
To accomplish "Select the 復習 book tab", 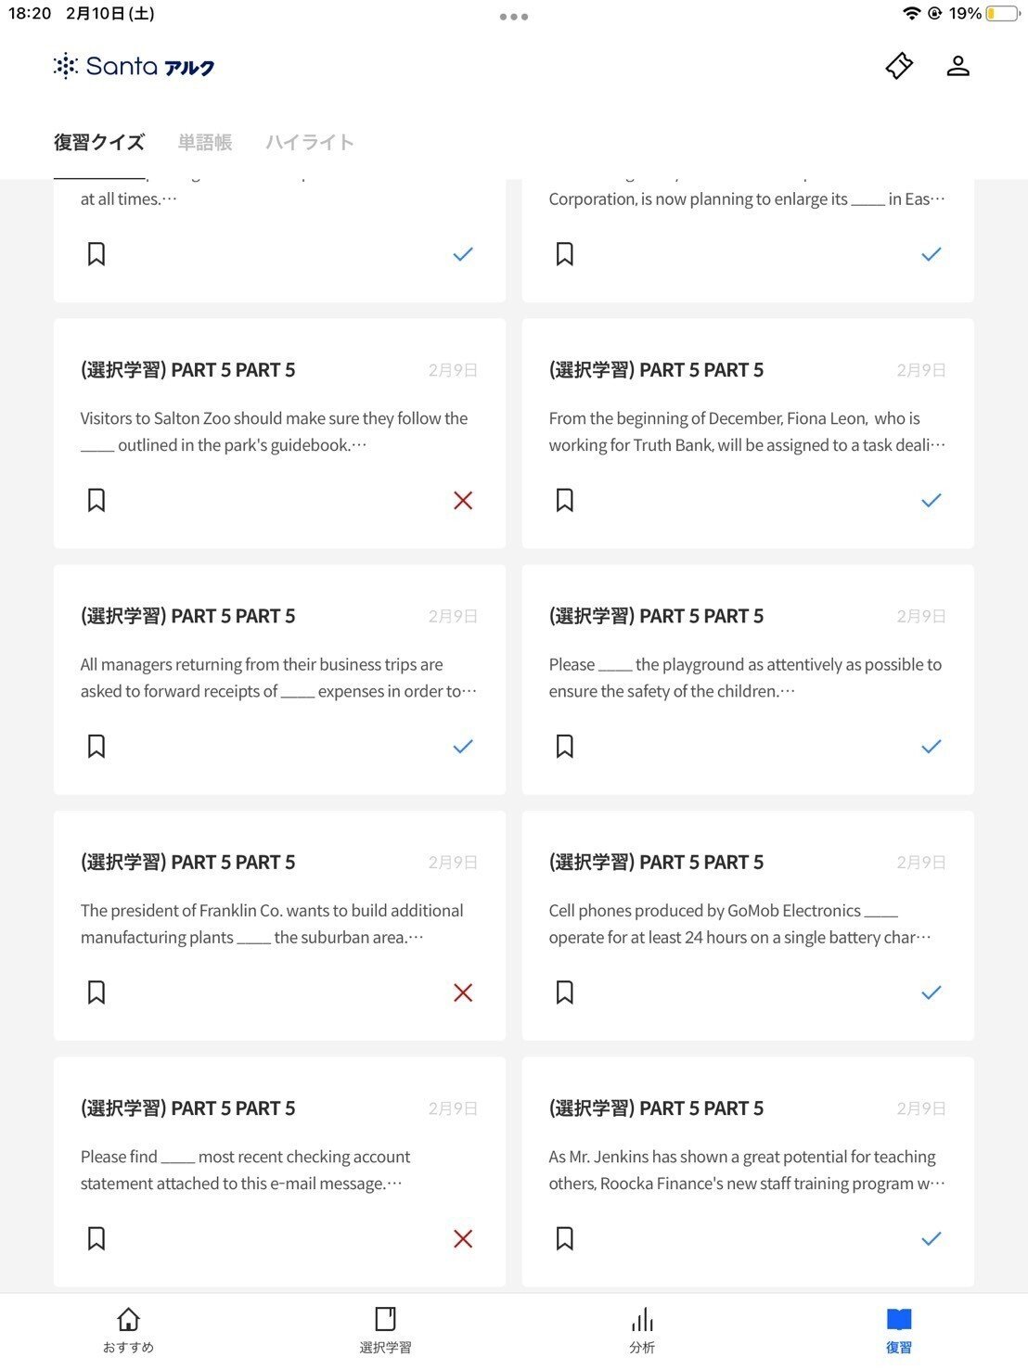I will coord(898,1329).
